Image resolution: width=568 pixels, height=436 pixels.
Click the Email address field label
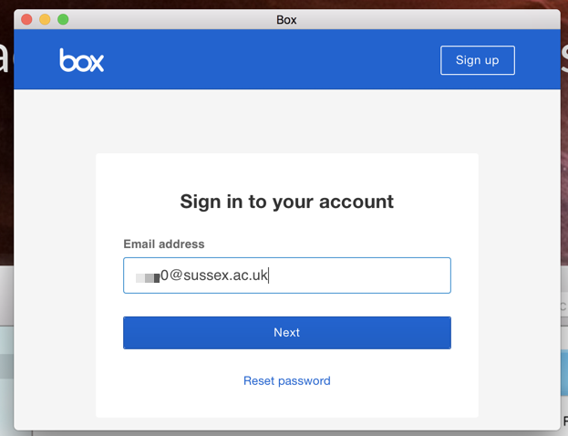(x=164, y=244)
